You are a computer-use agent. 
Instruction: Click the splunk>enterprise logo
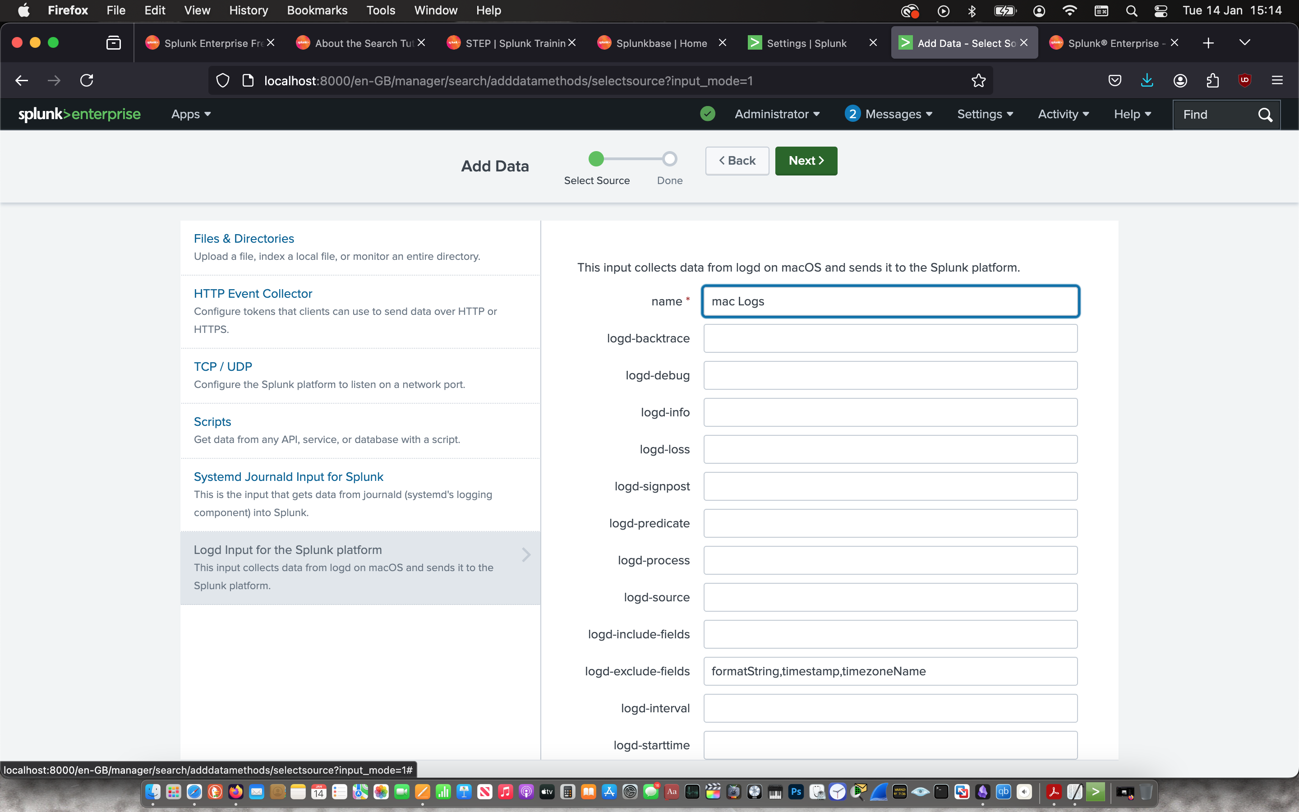click(x=79, y=114)
